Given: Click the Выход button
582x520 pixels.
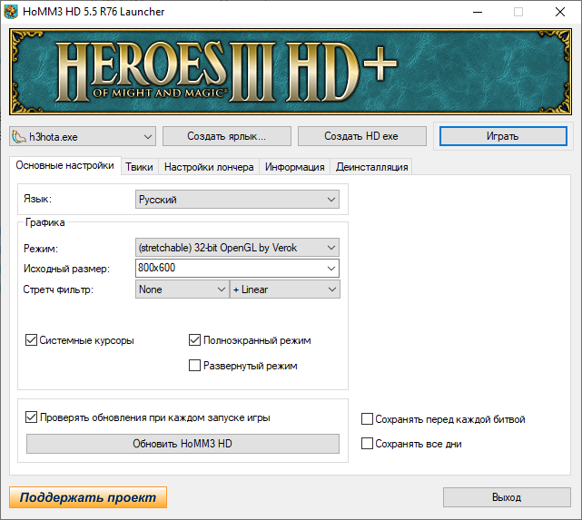Looking at the screenshot, I should (507, 497).
